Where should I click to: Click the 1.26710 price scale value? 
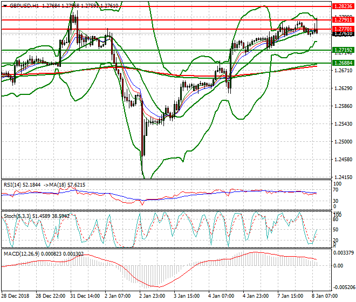point(343,71)
